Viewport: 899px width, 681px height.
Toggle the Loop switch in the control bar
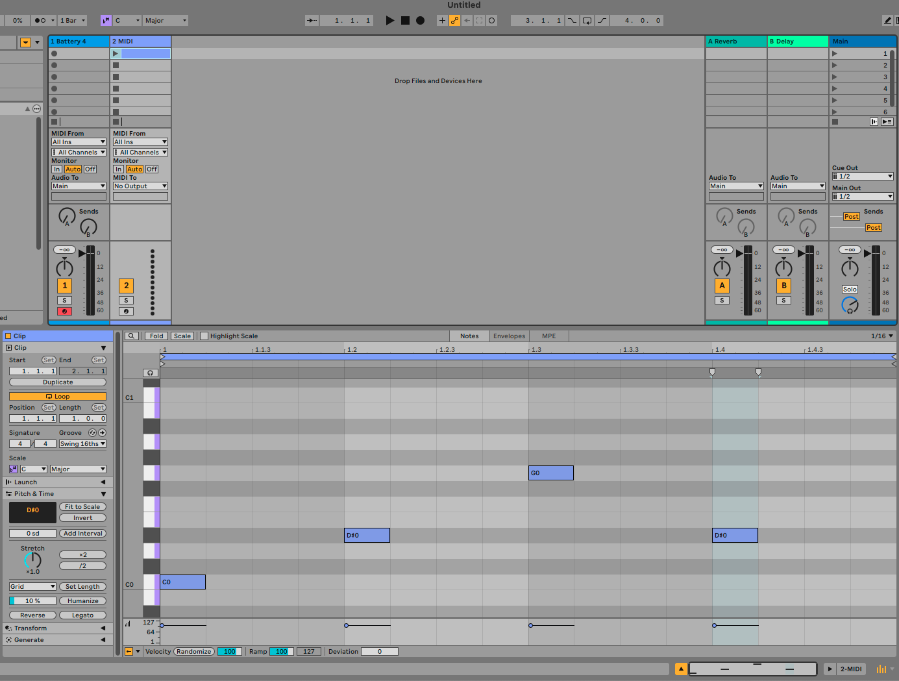[x=587, y=21]
